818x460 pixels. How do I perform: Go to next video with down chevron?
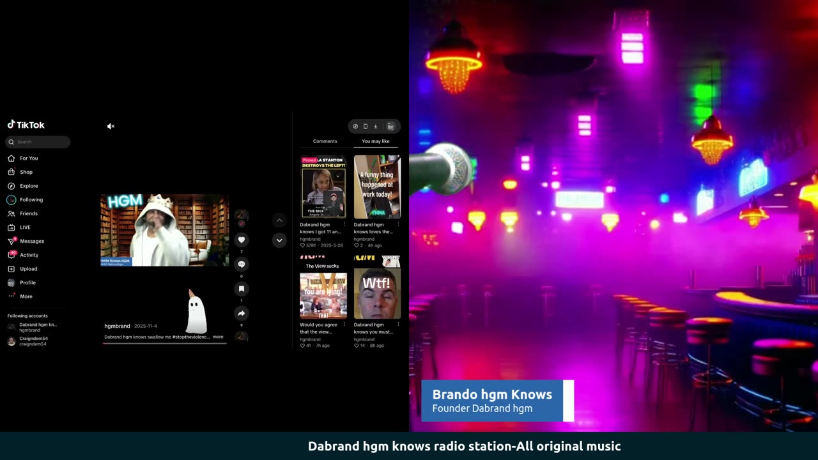[279, 240]
